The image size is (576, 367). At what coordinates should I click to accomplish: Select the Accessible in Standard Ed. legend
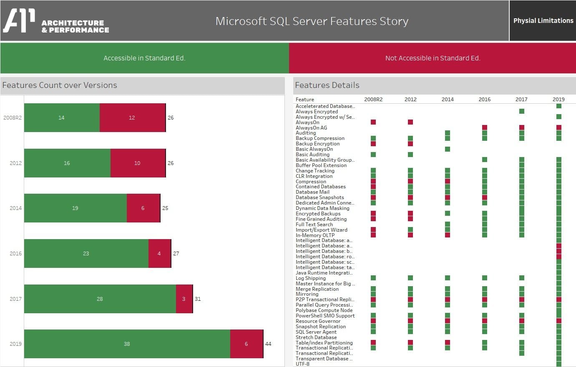(144, 58)
